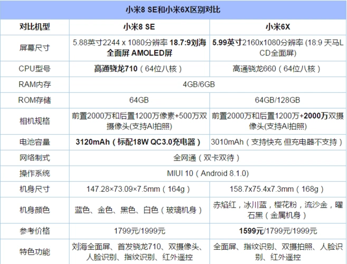Click the 特色功能 row label
This screenshot has height=264, width=347.
pyautogui.click(x=35, y=252)
